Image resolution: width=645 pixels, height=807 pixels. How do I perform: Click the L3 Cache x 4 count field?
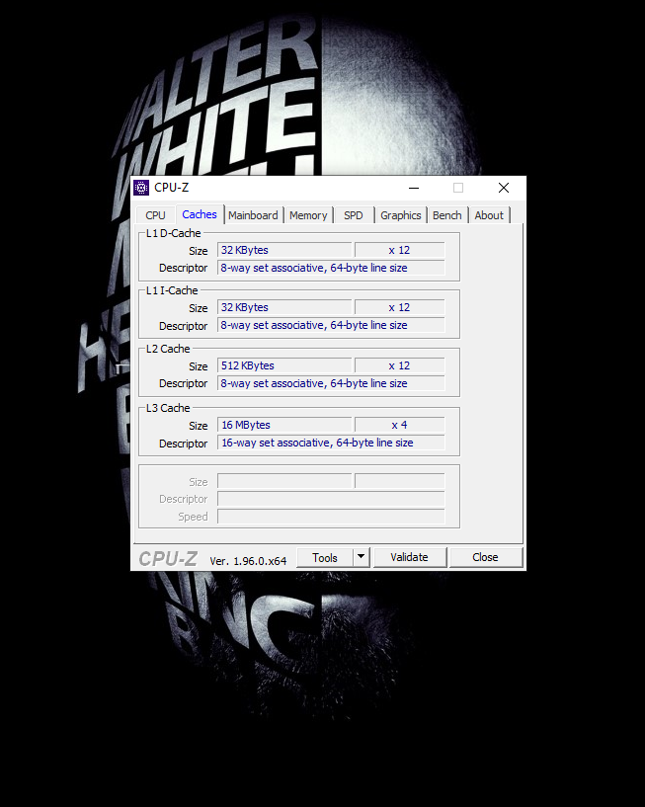coord(399,425)
